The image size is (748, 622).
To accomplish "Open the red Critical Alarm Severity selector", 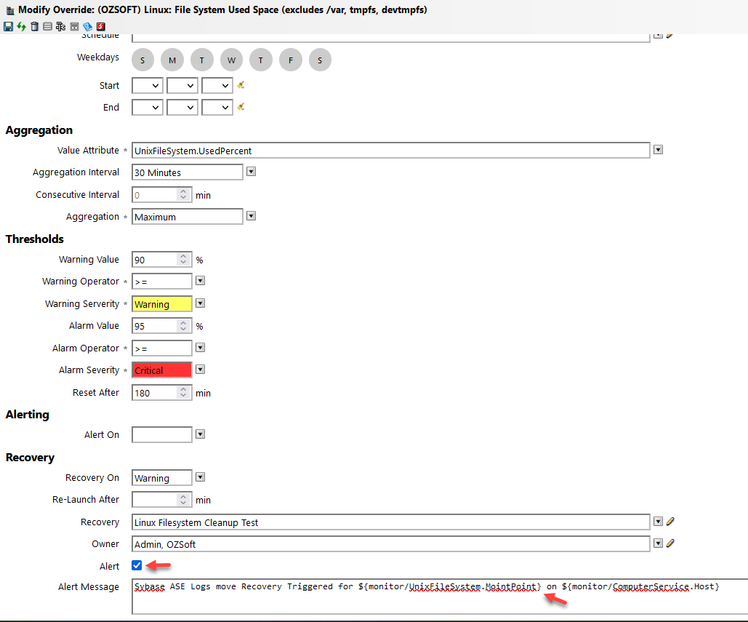I will click(x=200, y=370).
